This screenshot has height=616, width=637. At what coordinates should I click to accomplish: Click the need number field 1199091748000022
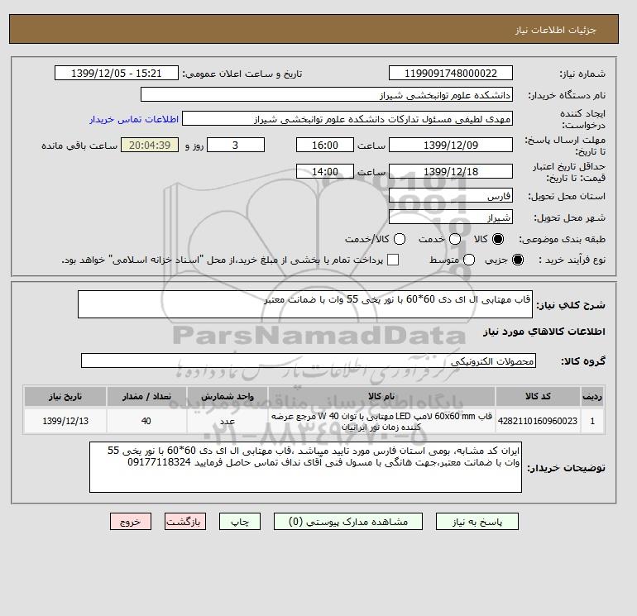(x=451, y=73)
